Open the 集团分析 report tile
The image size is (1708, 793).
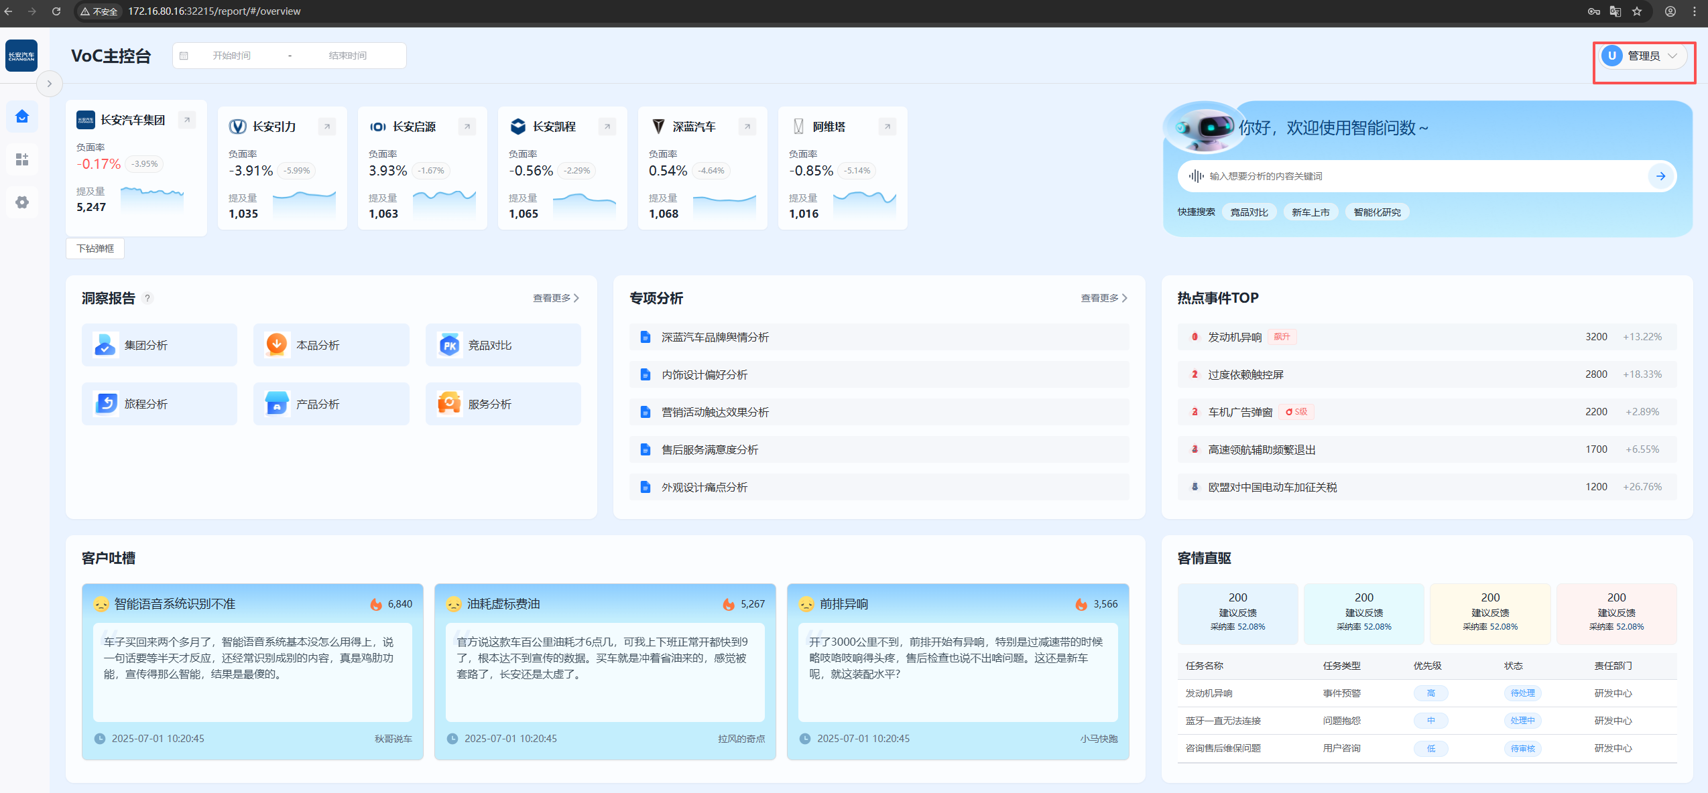point(160,345)
